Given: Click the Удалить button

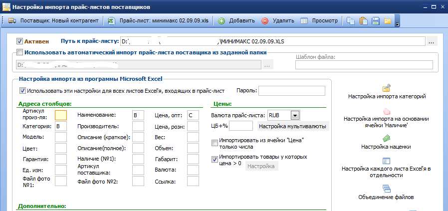Looking at the screenshot, I should pos(278,20).
